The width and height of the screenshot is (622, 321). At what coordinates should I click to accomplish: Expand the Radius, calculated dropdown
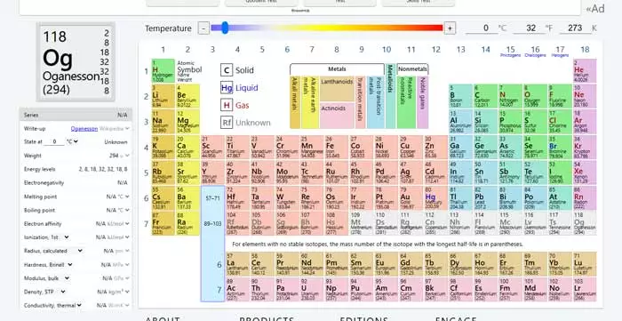[x=53, y=251]
